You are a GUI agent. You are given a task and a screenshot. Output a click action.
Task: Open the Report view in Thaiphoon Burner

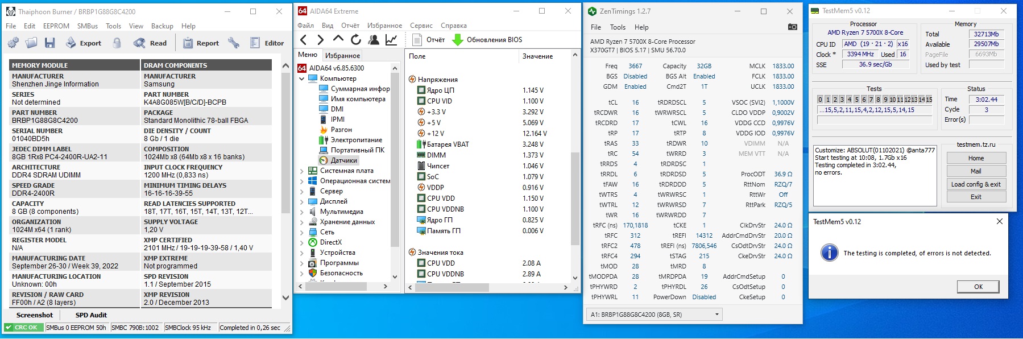click(201, 43)
